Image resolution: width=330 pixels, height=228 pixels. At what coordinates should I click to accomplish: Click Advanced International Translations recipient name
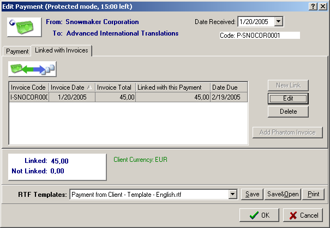[123, 33]
